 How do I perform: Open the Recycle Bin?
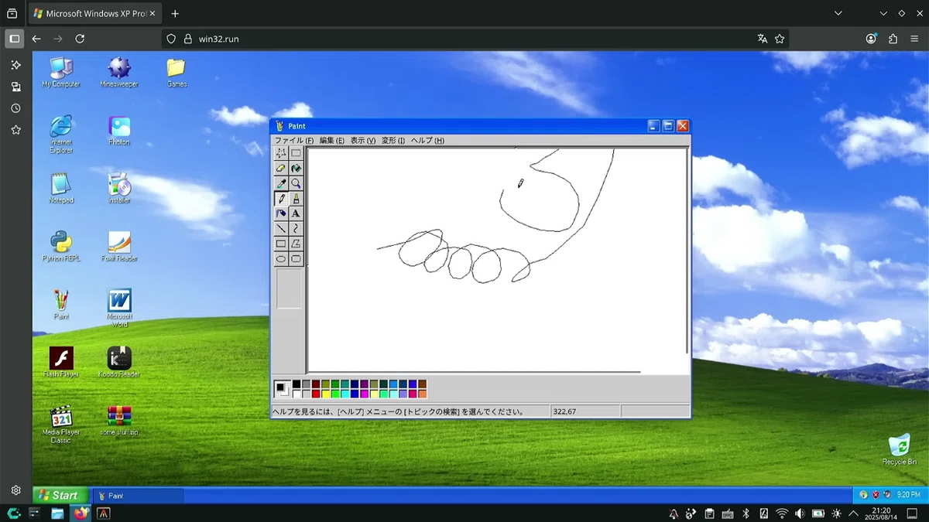899,449
